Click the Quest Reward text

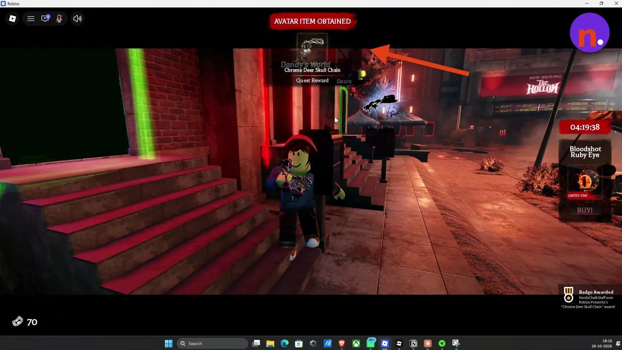coord(312,80)
